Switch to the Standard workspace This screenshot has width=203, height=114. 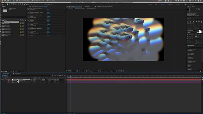point(162,4)
